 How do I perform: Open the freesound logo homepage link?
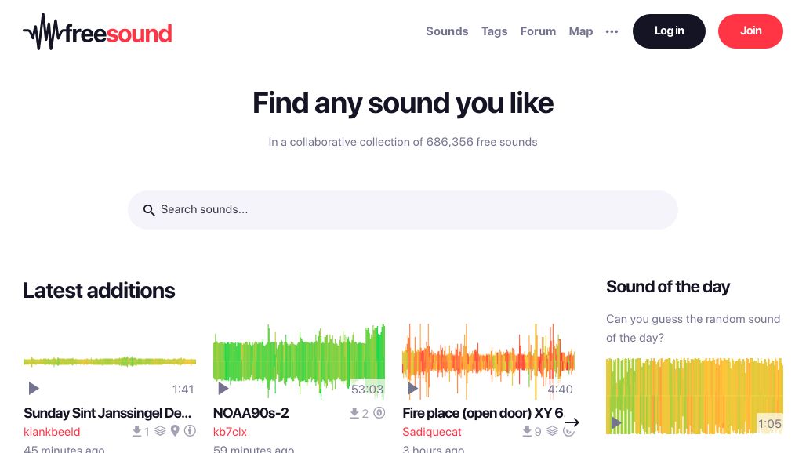[x=98, y=32]
